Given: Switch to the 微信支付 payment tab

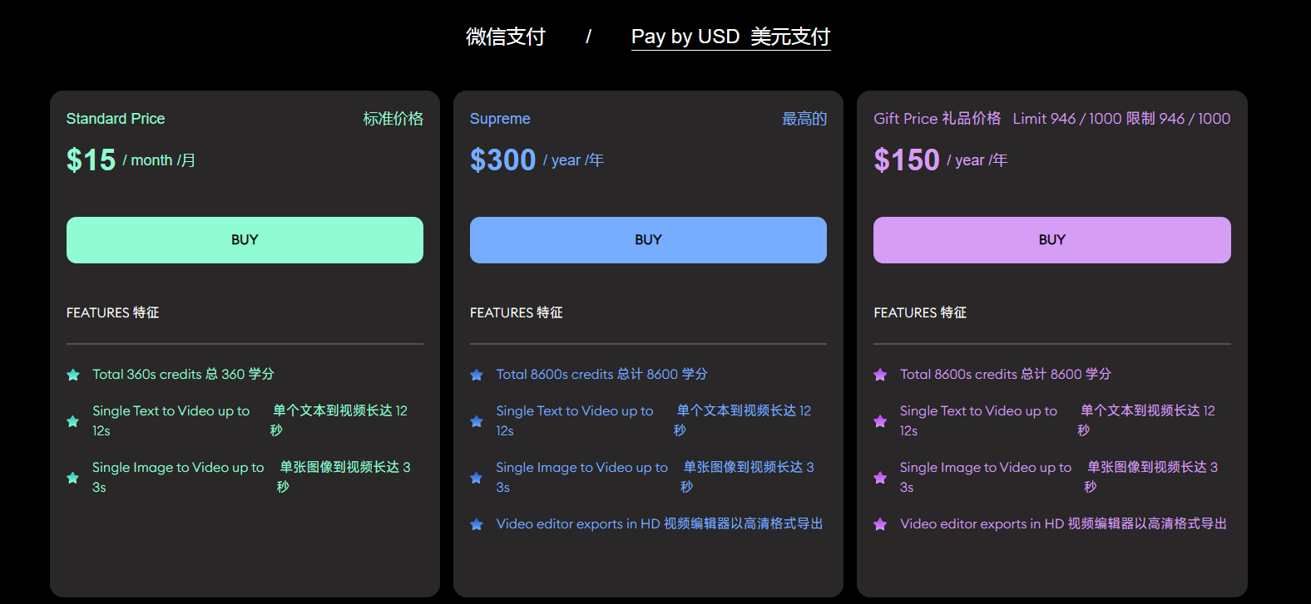Looking at the screenshot, I should pos(505,37).
